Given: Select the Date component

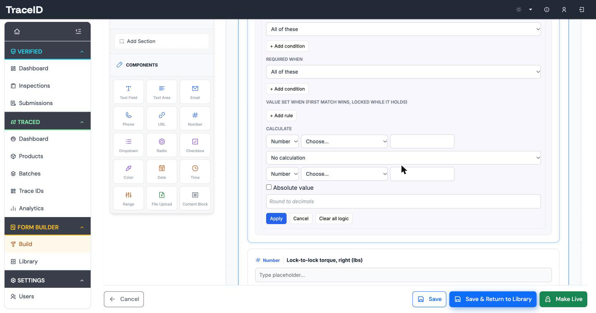Looking at the screenshot, I should [162, 172].
